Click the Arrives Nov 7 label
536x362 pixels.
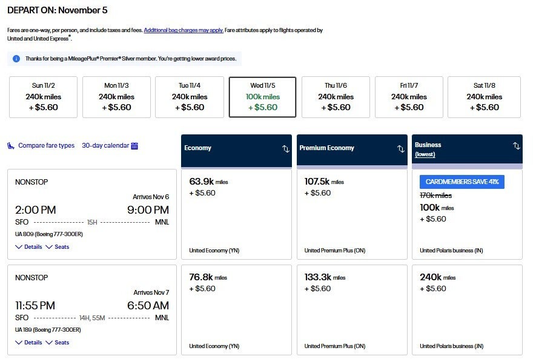tap(151, 292)
